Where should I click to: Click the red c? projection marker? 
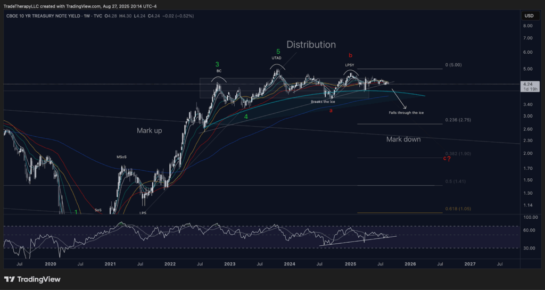447,159
